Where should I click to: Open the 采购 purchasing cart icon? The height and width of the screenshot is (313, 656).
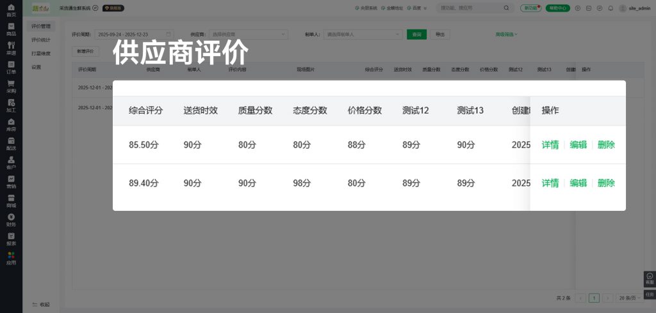point(11,87)
